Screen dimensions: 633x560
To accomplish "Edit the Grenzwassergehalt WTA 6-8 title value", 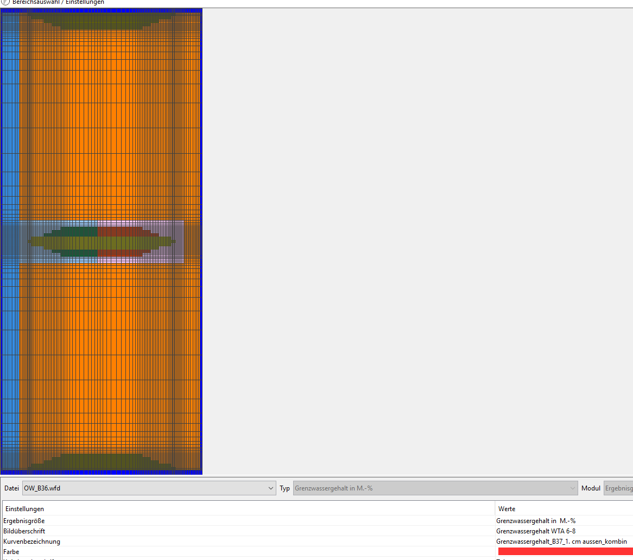I will [535, 531].
